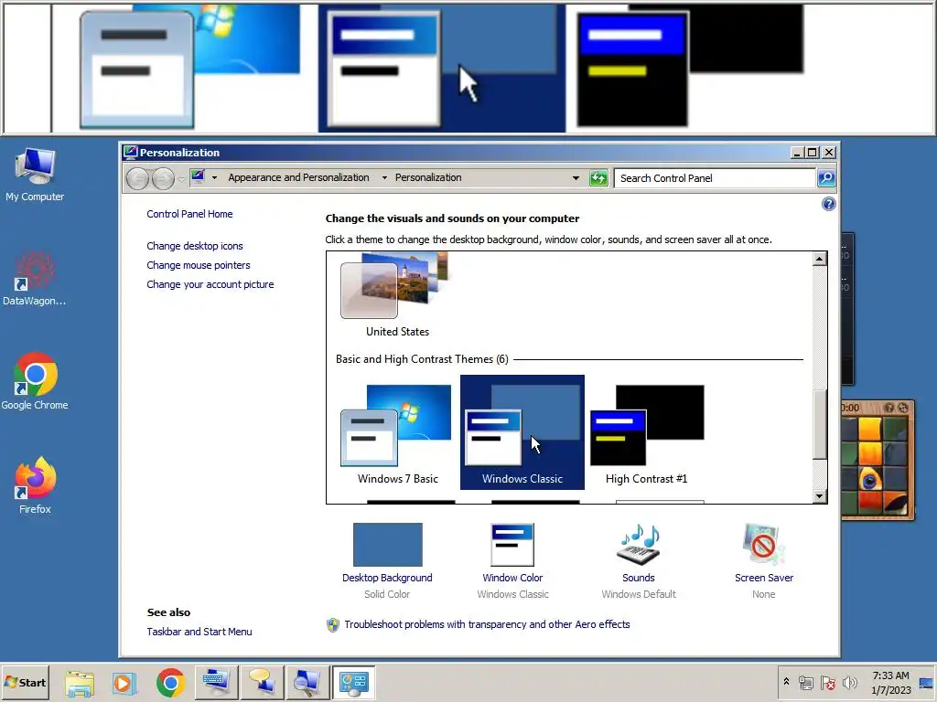Focus the Search Control Panel field

(715, 178)
